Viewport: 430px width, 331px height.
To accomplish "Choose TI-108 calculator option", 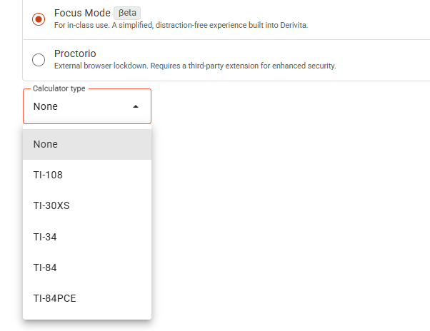I will tap(87, 175).
